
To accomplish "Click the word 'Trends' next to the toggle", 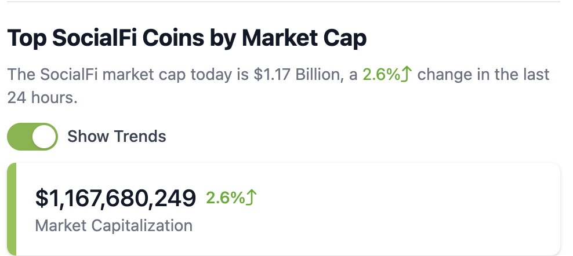I will coord(140,137).
